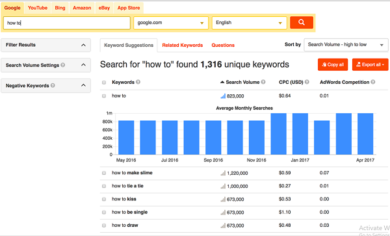Open trend chart icon for 'how to be single'

click(223, 213)
